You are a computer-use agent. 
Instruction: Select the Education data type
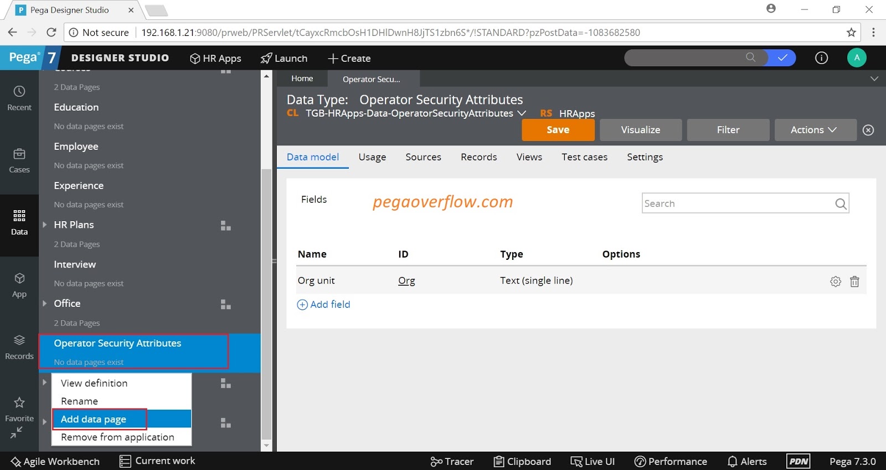pos(76,107)
